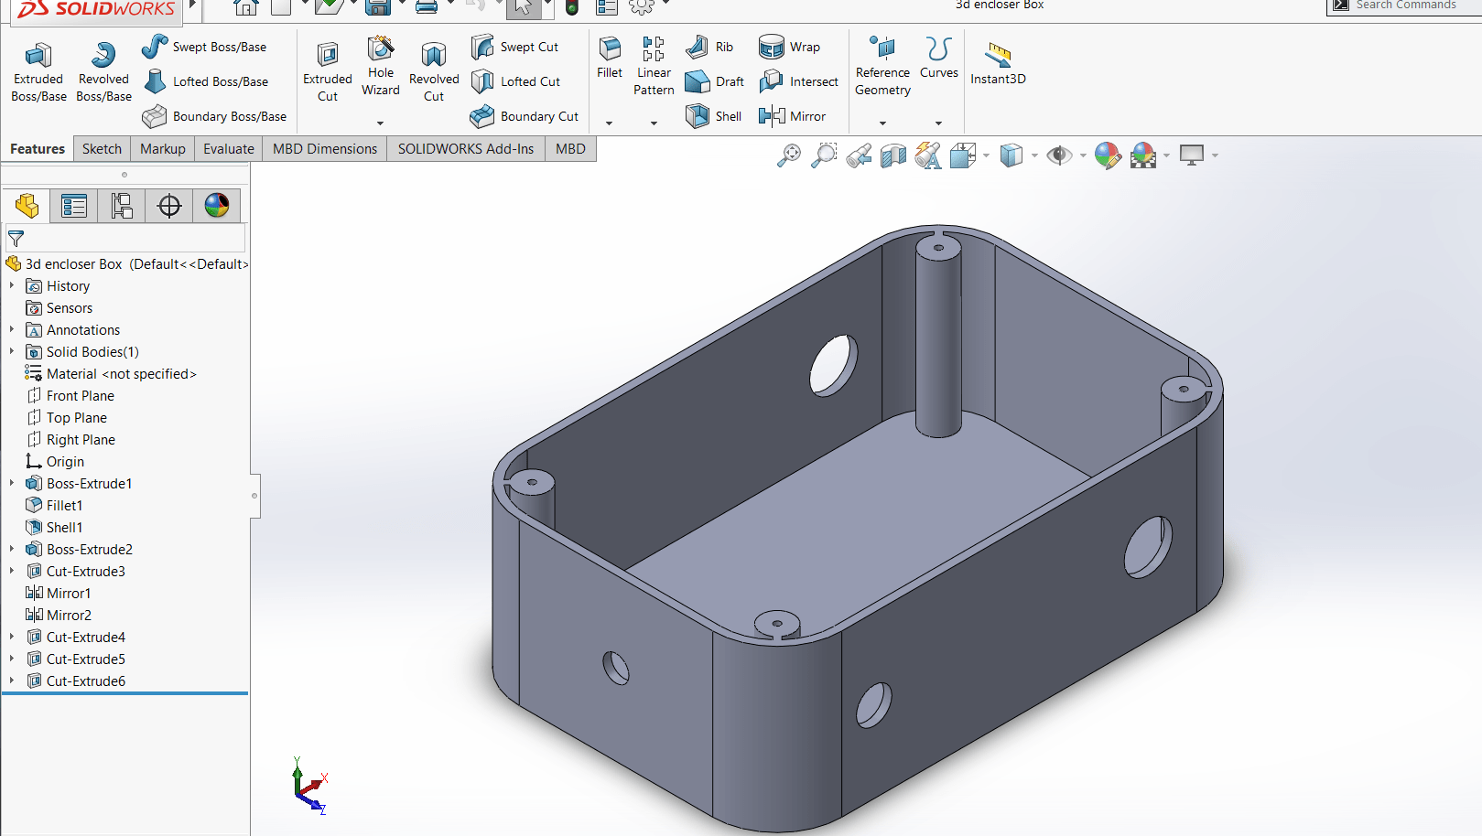Open the Curves tool
Viewport: 1482px width, 836px height.
(939, 59)
